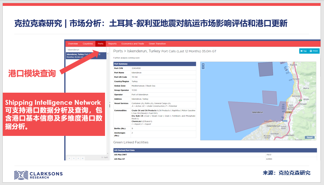Click the Iskenderun port search field

[86, 50]
